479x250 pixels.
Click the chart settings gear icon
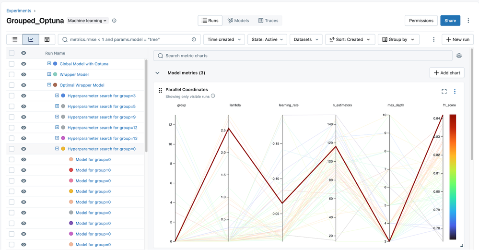point(459,56)
